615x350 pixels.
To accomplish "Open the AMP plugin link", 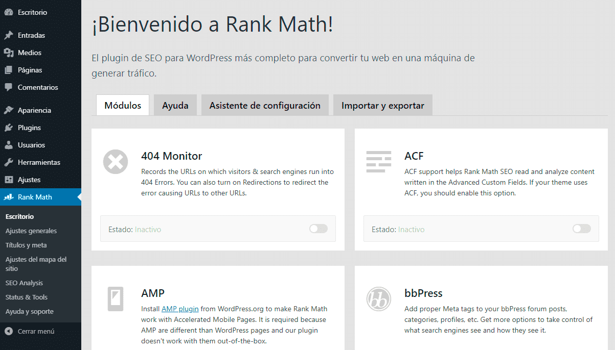I will (180, 309).
